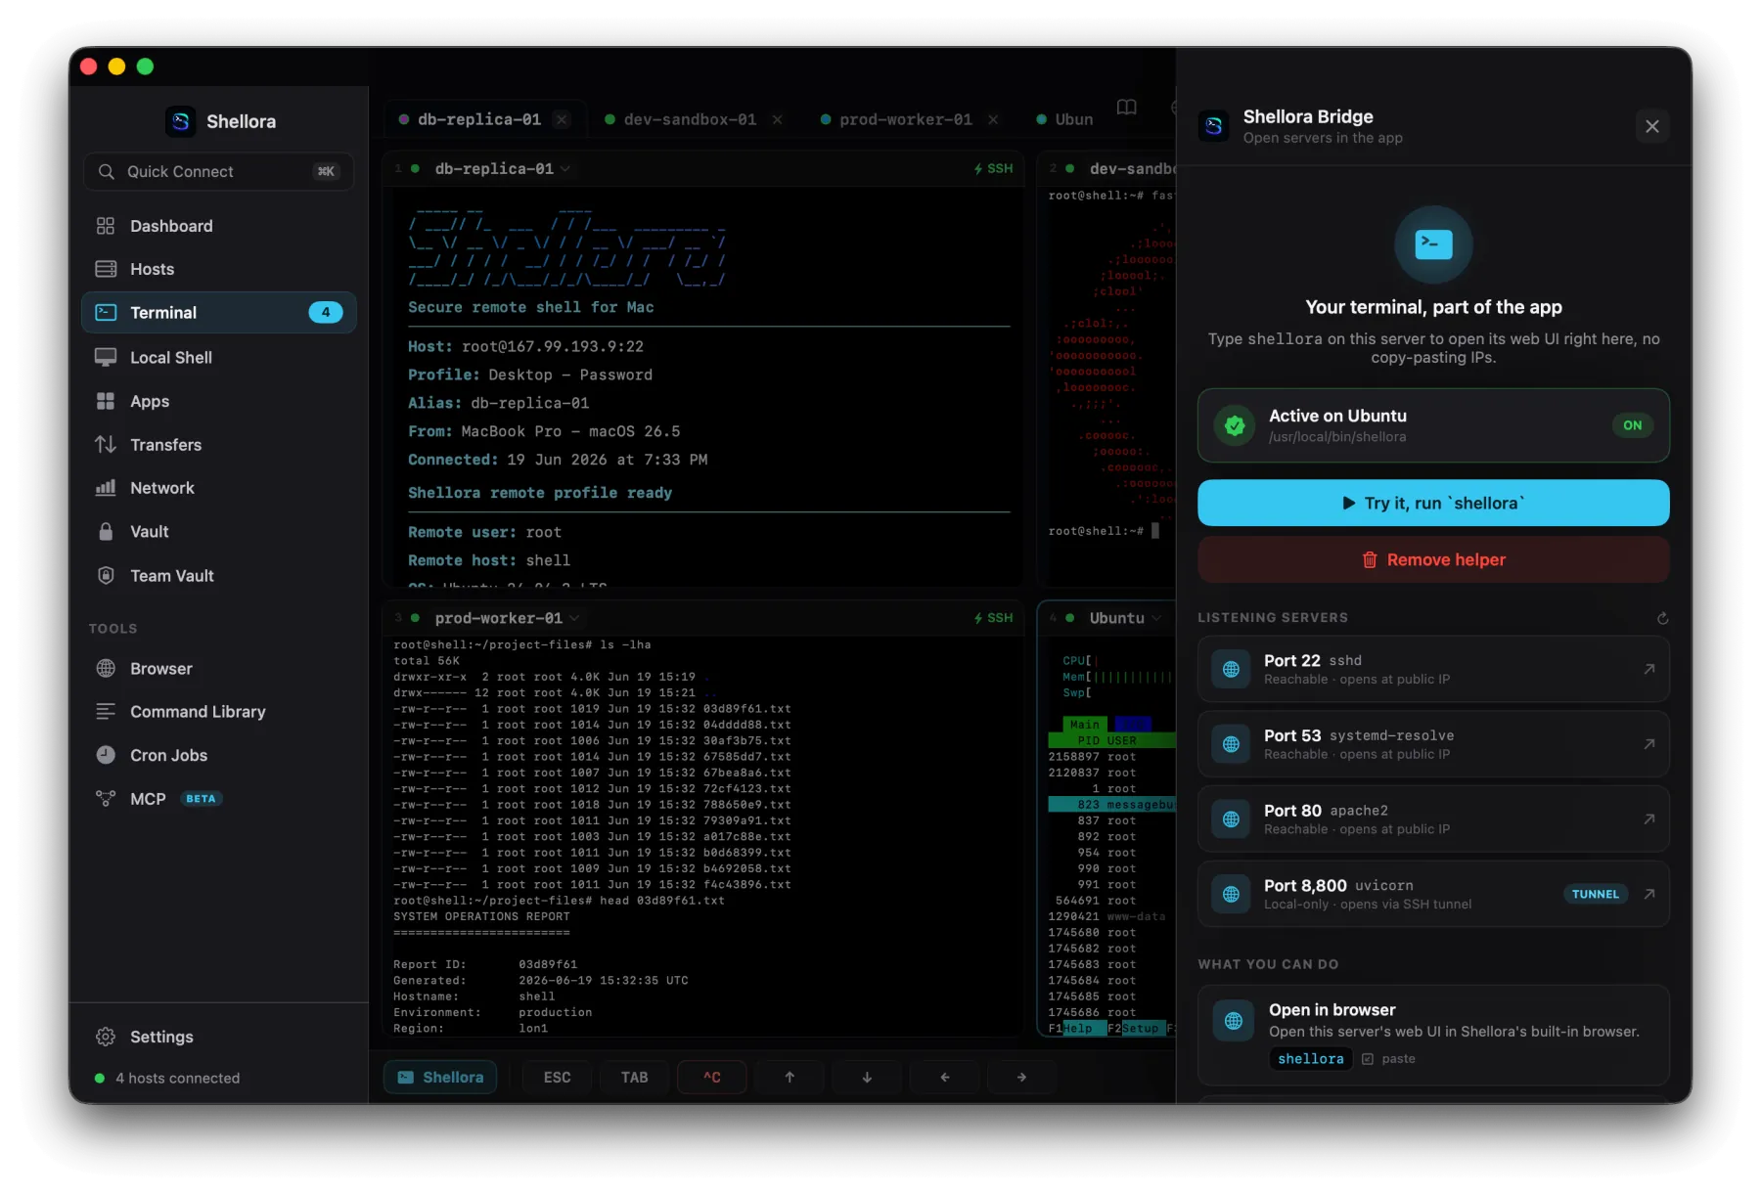Click the Shellora button in key bar
Screen dimensions: 1761x1195
click(x=440, y=1077)
